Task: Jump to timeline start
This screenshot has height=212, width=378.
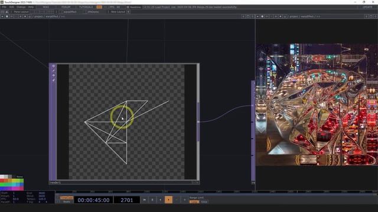Action: 144,200
